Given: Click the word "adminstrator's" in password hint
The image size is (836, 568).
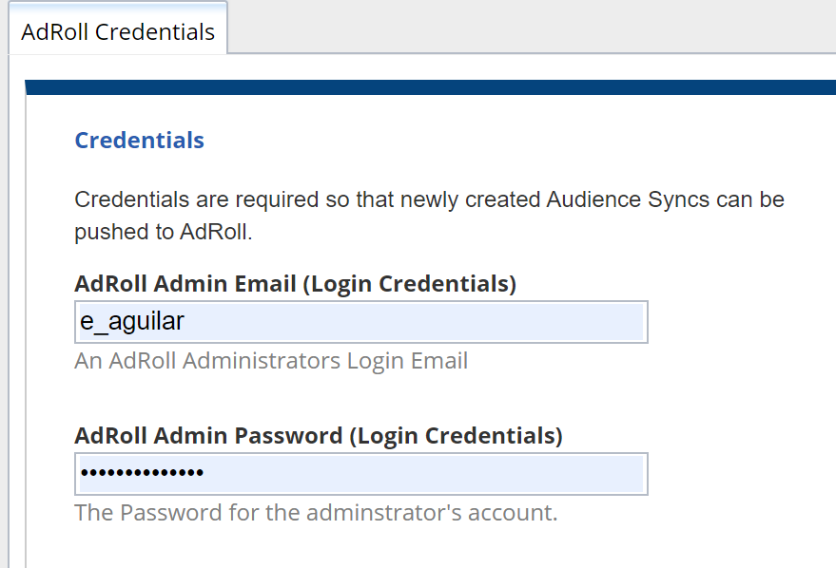Looking at the screenshot, I should [376, 513].
